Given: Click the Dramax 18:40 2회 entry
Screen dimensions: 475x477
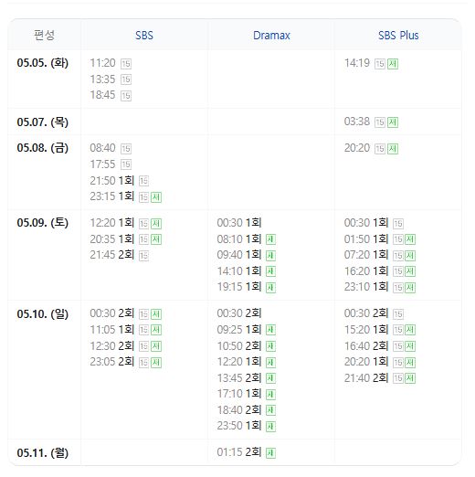Looking at the screenshot, I should click(239, 409).
